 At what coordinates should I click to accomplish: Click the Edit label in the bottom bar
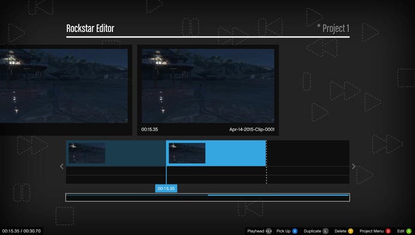tap(401, 231)
